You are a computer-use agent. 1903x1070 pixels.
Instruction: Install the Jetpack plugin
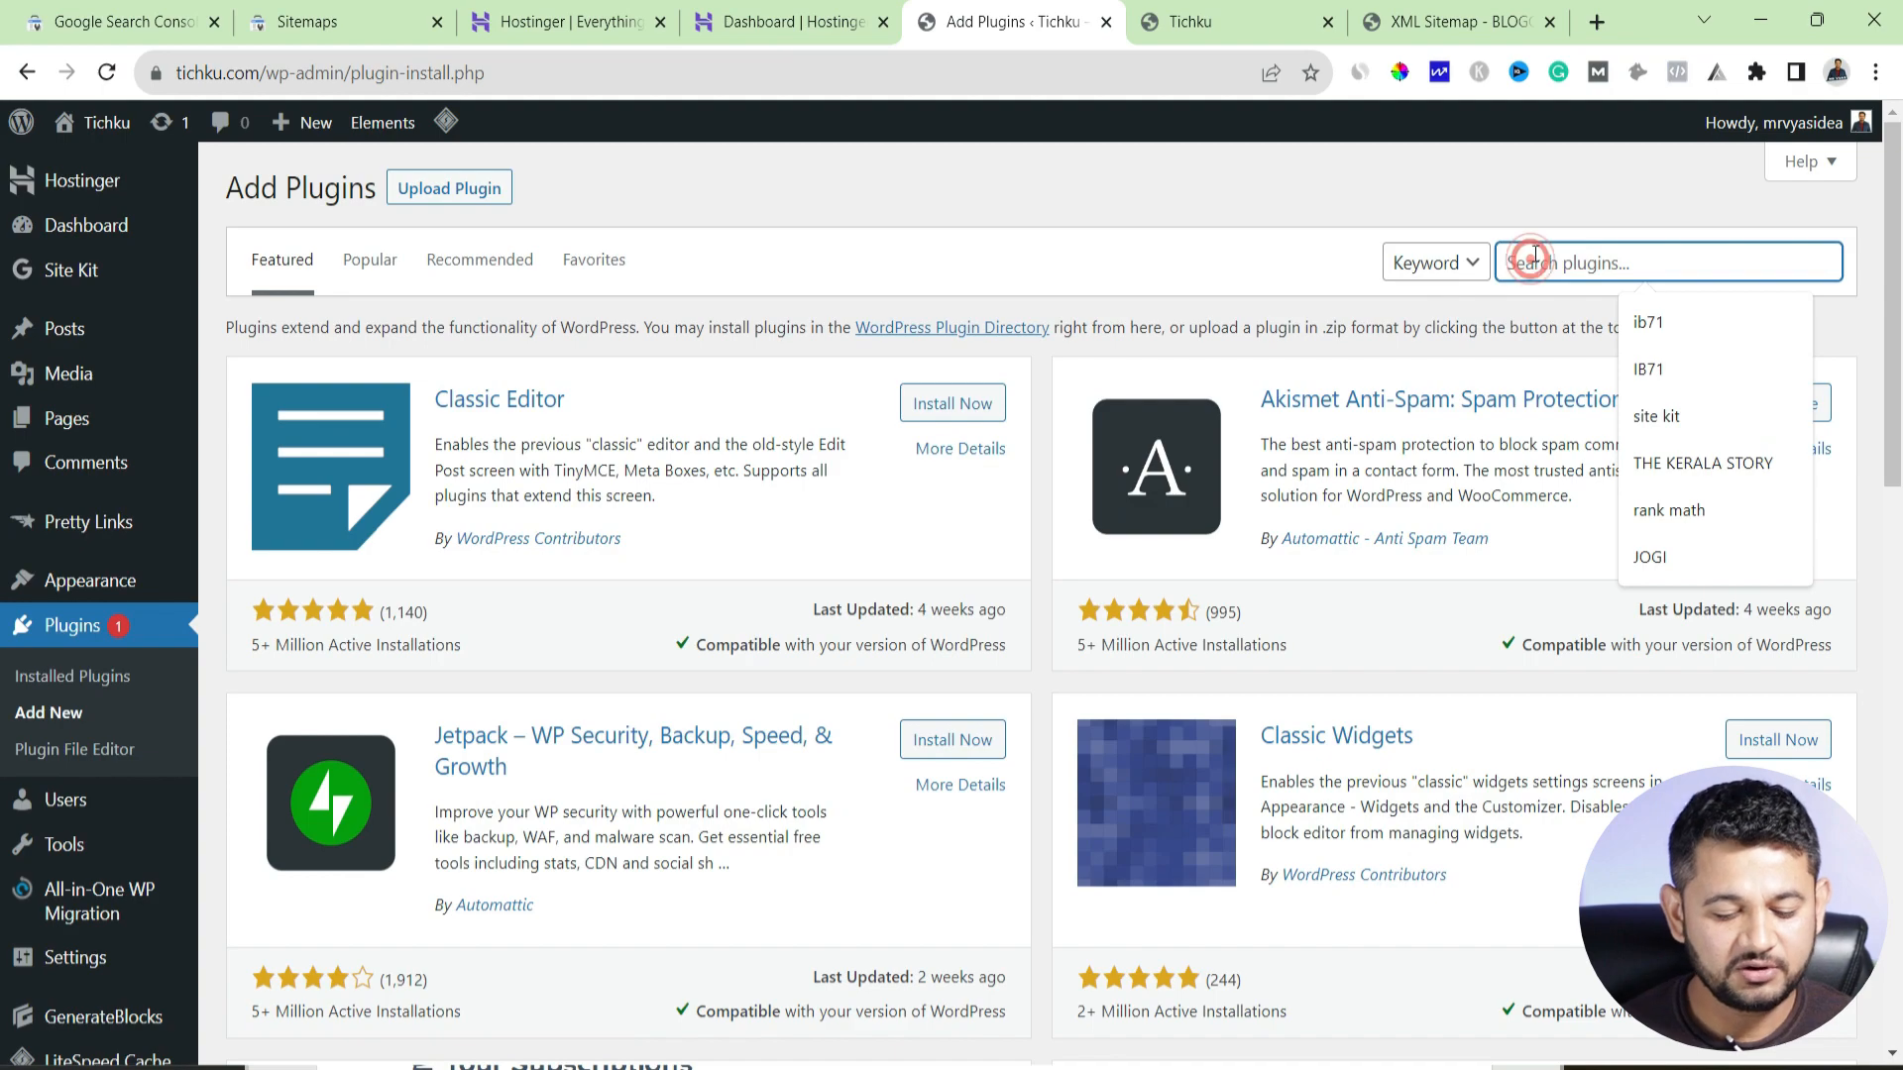952,740
